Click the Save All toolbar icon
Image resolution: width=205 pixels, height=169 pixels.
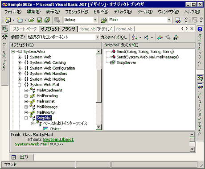[x=47, y=20]
